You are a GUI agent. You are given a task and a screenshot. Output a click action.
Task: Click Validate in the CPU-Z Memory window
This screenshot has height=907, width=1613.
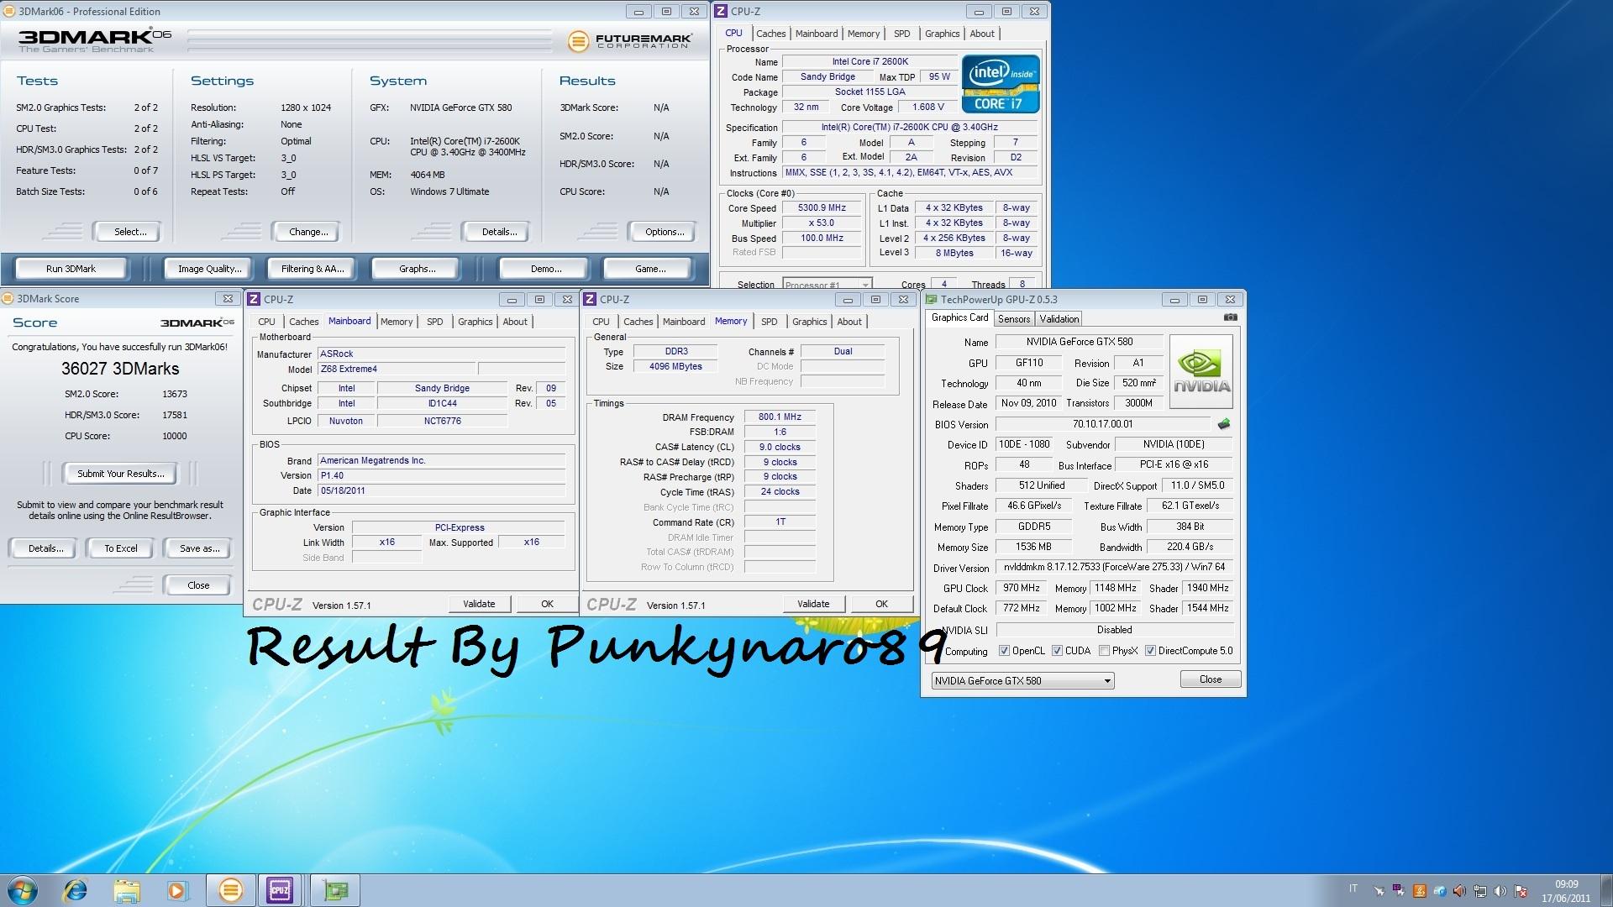click(813, 604)
